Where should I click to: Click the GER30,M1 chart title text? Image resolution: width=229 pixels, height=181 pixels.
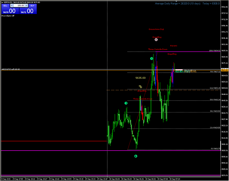(x=9, y=3)
